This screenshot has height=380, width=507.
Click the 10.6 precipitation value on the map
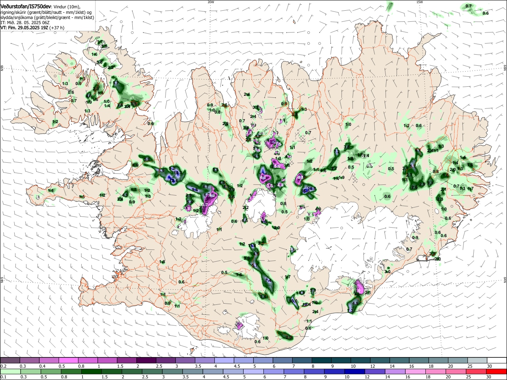point(312,188)
